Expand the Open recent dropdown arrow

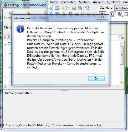[x=69, y=8]
